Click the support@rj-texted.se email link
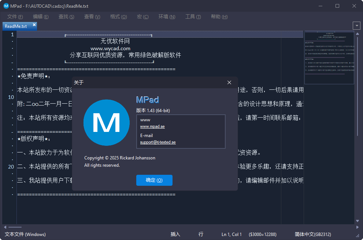This screenshot has height=240, width=363. (x=158, y=142)
